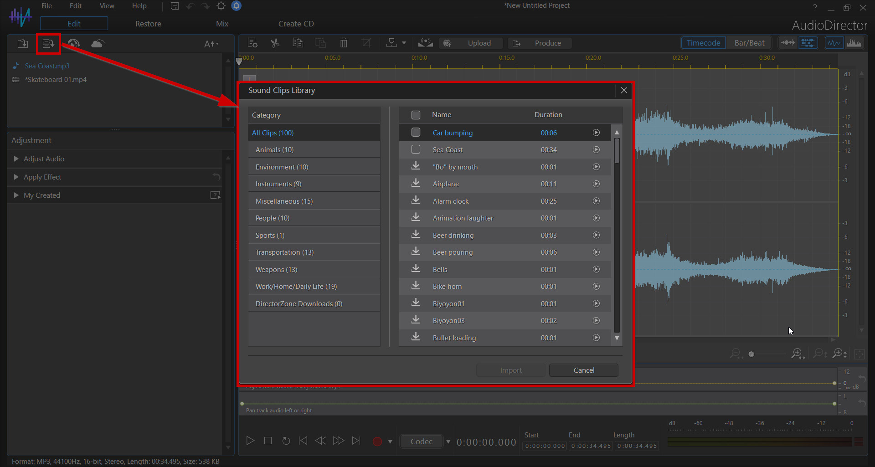Click the Sound Clips Library download icon
Image resolution: width=875 pixels, height=467 pixels.
48,44
